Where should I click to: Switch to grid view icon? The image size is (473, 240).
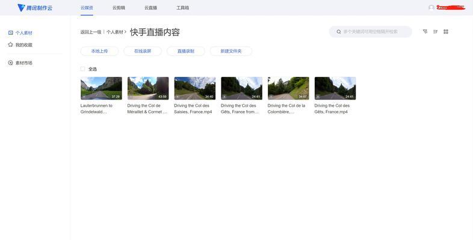(x=446, y=32)
